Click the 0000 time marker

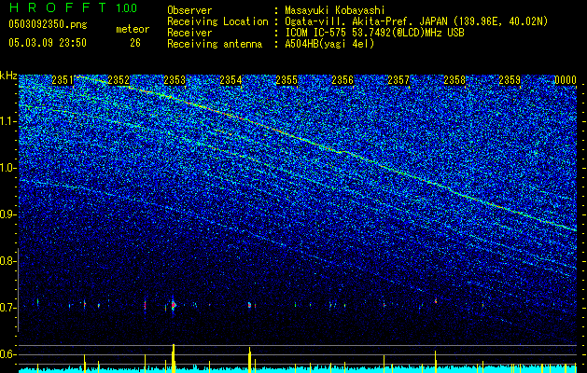566,80
